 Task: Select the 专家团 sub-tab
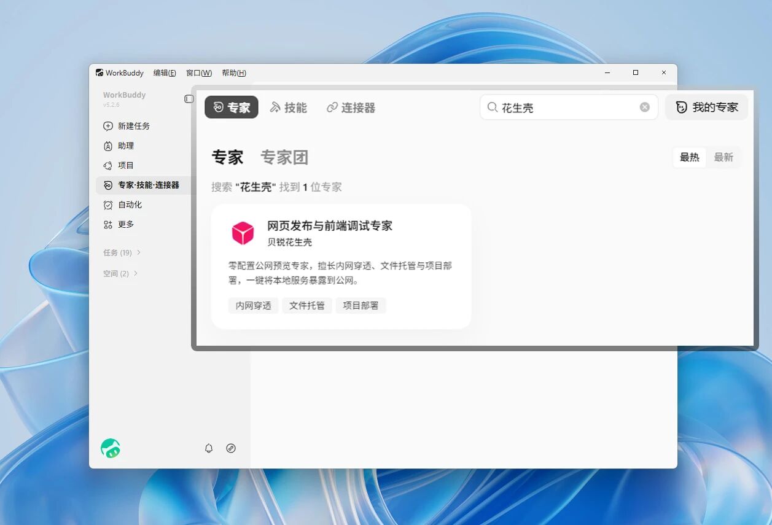[284, 157]
